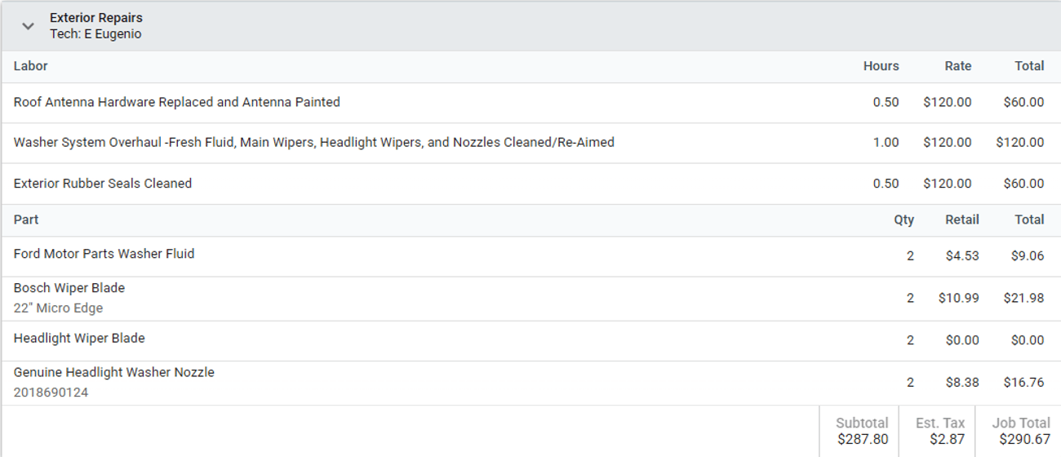Click part number 2018690124

point(51,393)
